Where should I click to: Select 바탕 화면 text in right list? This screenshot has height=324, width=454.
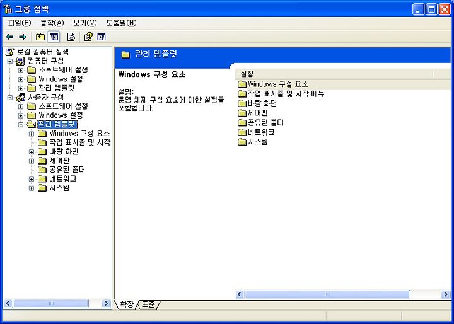pos(262,103)
